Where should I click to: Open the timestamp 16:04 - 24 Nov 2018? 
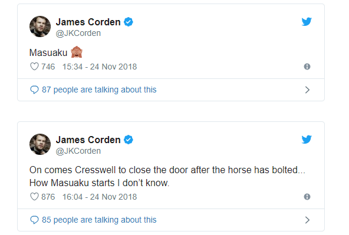tap(100, 197)
